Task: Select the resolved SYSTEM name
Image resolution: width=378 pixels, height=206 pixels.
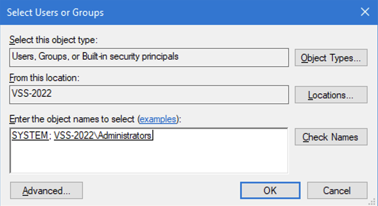Action: [30, 135]
